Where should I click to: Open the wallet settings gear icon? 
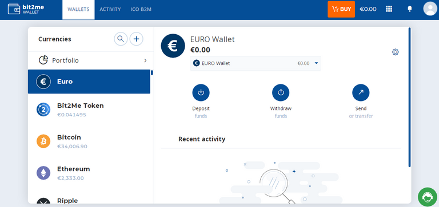pos(396,52)
